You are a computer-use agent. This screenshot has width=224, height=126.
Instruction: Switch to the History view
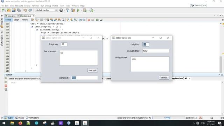(25, 20)
